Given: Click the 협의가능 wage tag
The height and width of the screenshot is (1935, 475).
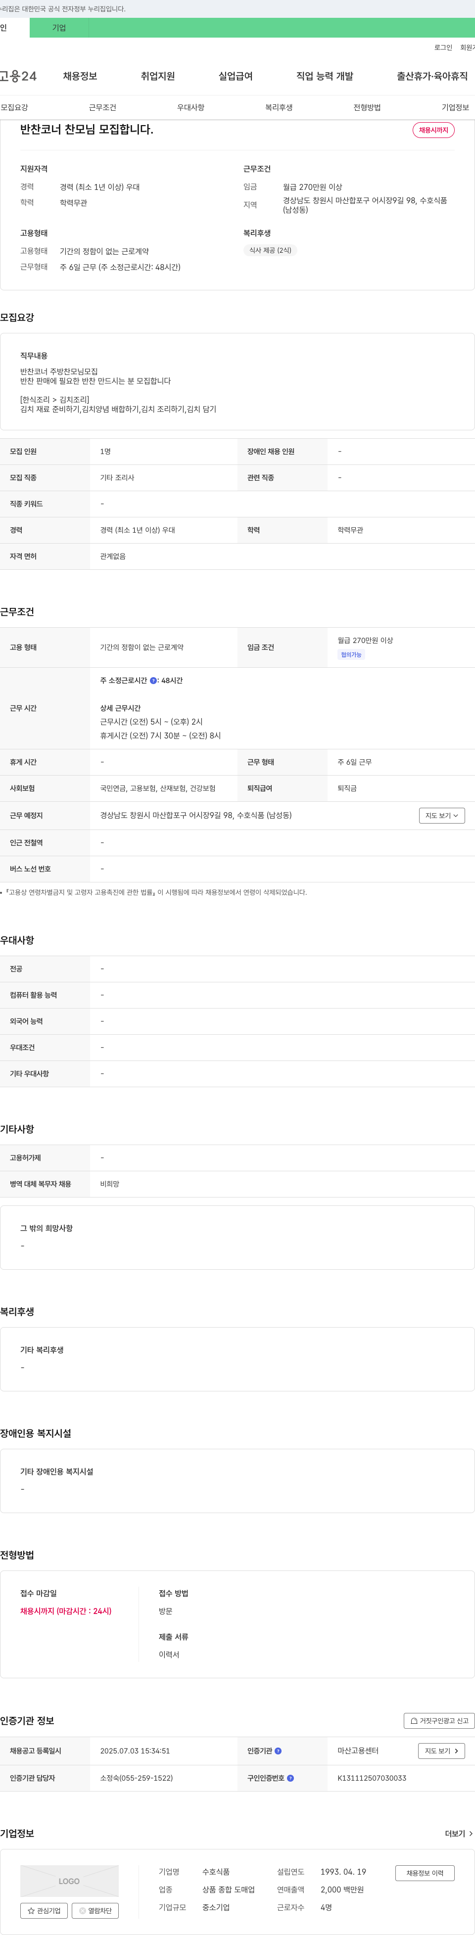Looking at the screenshot, I should click(x=351, y=655).
